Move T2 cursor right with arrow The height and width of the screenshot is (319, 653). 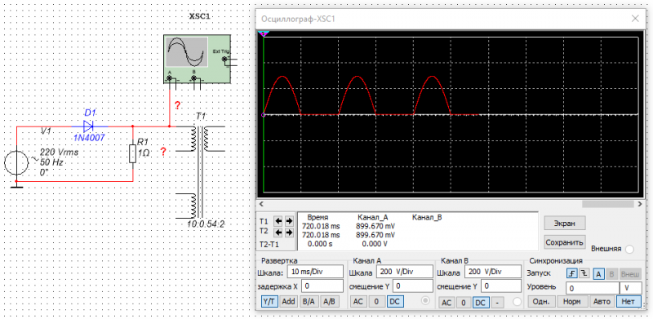point(290,232)
